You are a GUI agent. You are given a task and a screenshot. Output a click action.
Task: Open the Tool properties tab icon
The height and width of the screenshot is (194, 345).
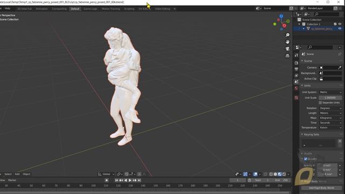[x=296, y=55]
